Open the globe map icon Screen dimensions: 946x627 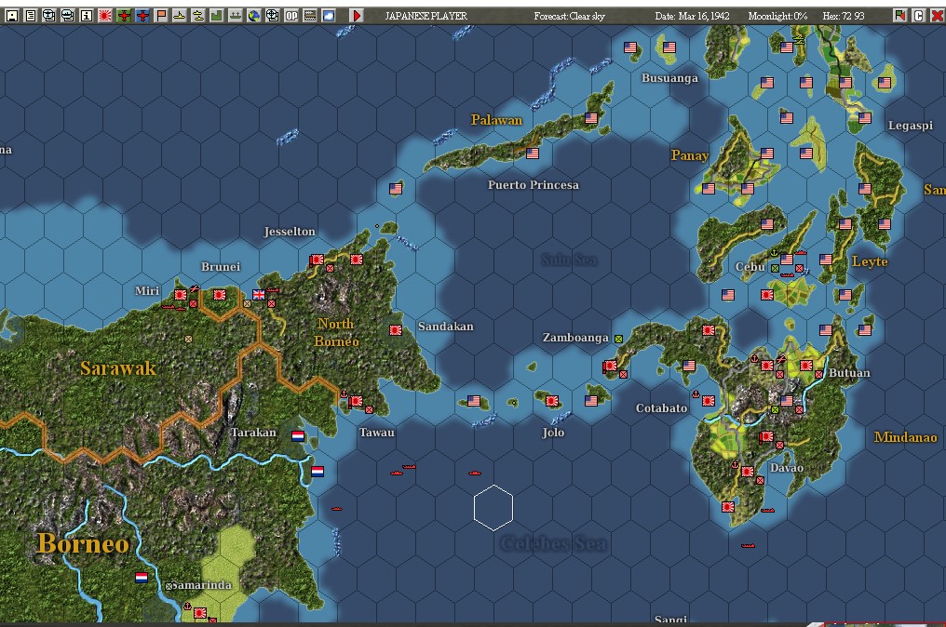(x=254, y=16)
